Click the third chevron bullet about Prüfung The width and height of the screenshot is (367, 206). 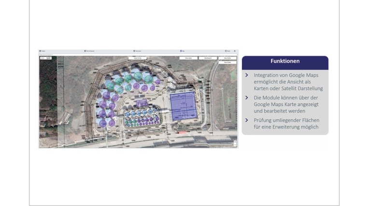[247, 120]
